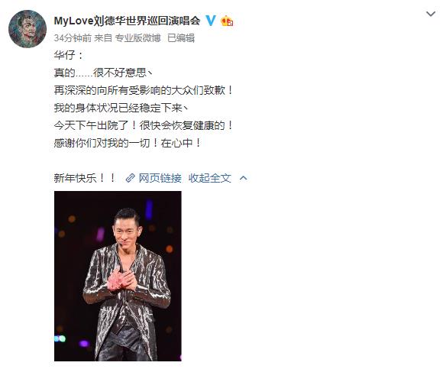This screenshot has height=369, width=443.
Task: Click the paperclip icon beside 网页链接
Action: 130,178
